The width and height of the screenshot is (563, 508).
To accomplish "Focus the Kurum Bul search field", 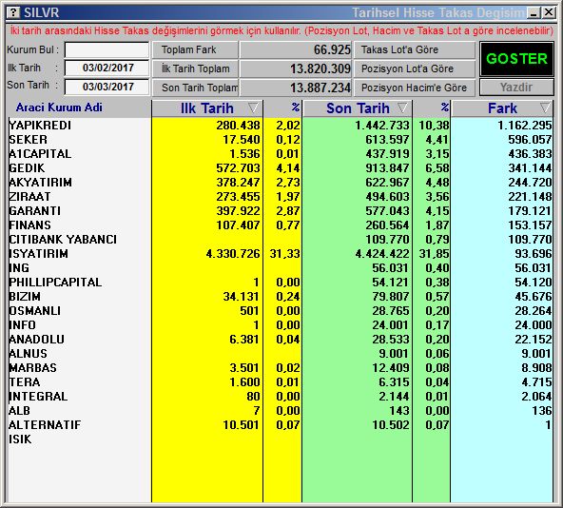I will point(107,49).
